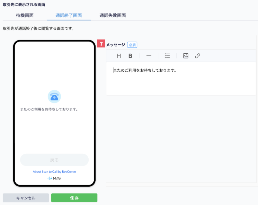Switch to the 待機画面 tab
258x205 pixels.
tap(25, 16)
